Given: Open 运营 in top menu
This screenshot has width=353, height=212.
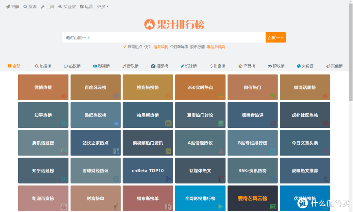Looking at the screenshot, I should [x=86, y=7].
